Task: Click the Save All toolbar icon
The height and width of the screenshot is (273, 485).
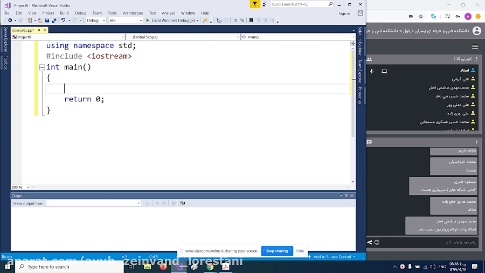Action: click(x=54, y=21)
